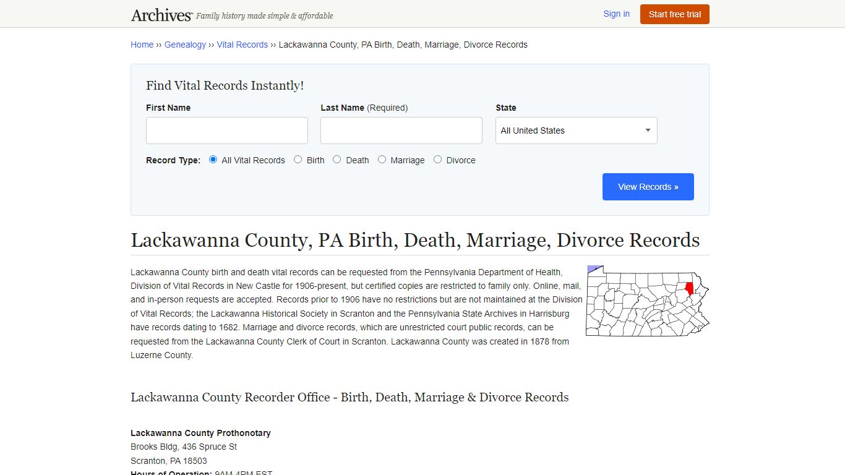Go to Home breadcrumb
This screenshot has height=475, width=845.
(x=142, y=45)
